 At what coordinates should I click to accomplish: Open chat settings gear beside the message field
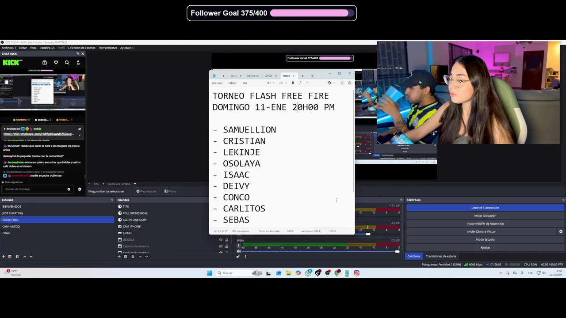click(x=80, y=189)
